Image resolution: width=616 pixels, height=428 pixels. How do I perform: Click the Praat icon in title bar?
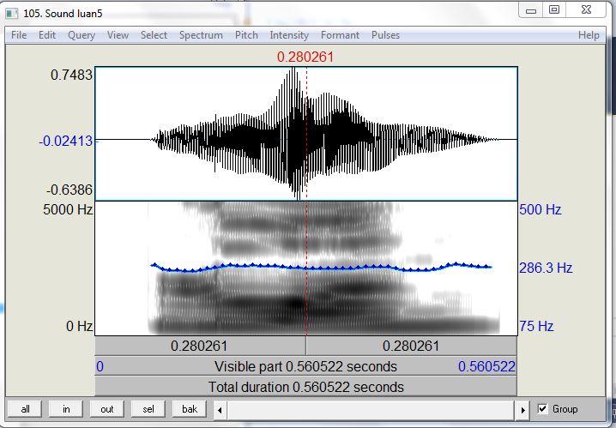point(12,14)
